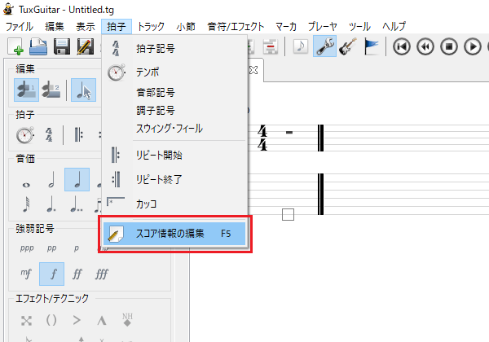Image resolution: width=489 pixels, height=342 pixels.
Task: Choose リピート終了 menu entry
Action: click(x=174, y=179)
